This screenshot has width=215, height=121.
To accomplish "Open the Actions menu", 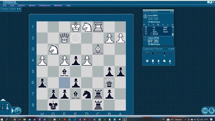I will (21, 5).
